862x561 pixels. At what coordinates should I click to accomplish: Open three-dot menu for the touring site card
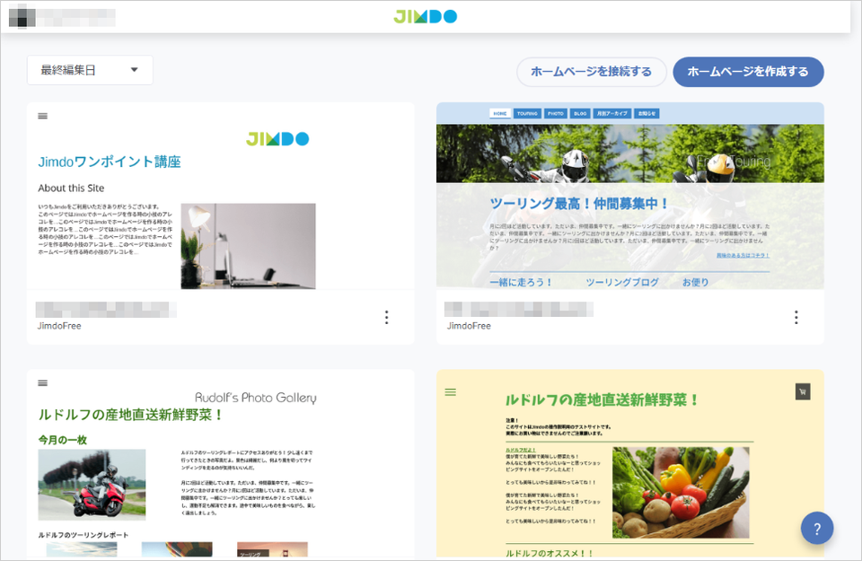pos(796,317)
